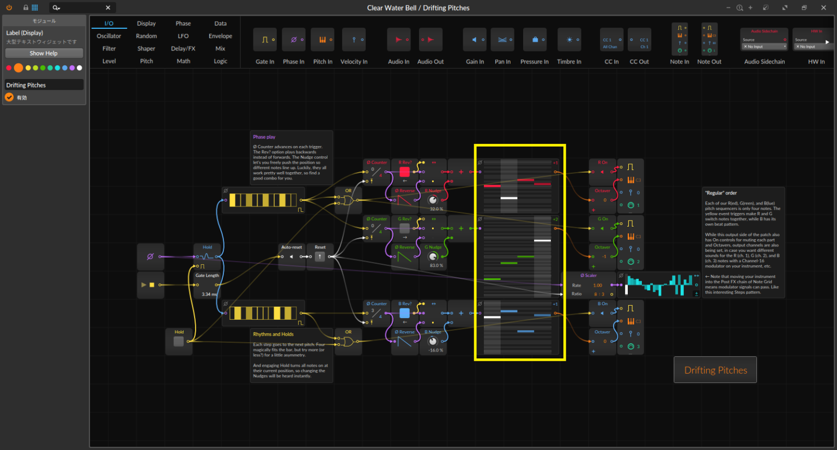
Task: Click the Velocity In module icon
Action: coord(354,40)
